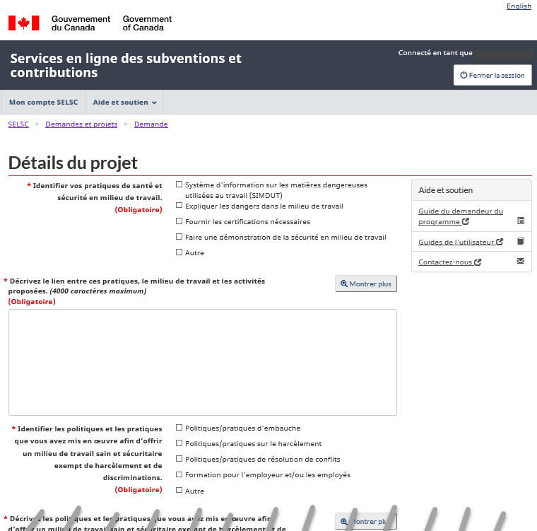Viewport: 537px width, 531px height.
Task: Click the document icon beside Guide du demandeur
Action: coord(521,221)
